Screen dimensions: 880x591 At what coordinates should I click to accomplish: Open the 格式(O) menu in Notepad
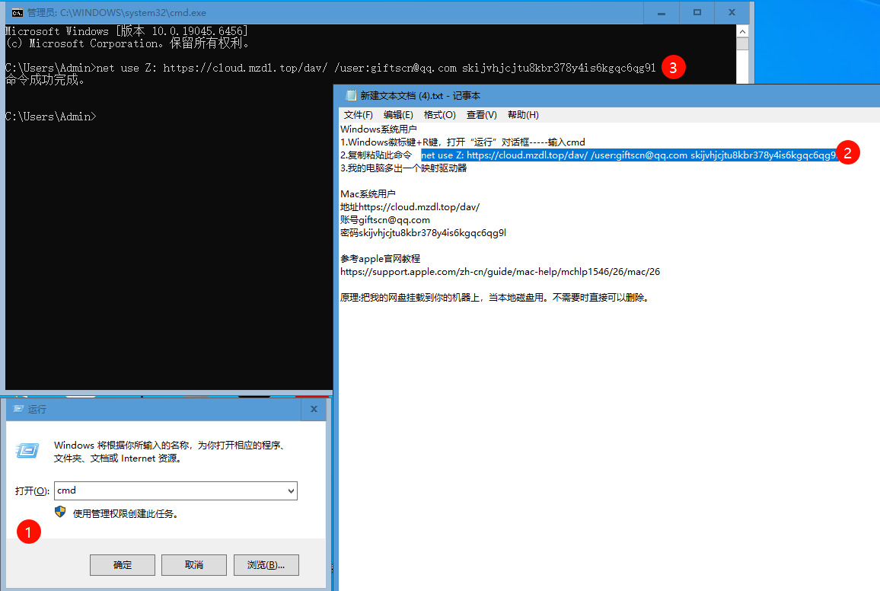439,115
